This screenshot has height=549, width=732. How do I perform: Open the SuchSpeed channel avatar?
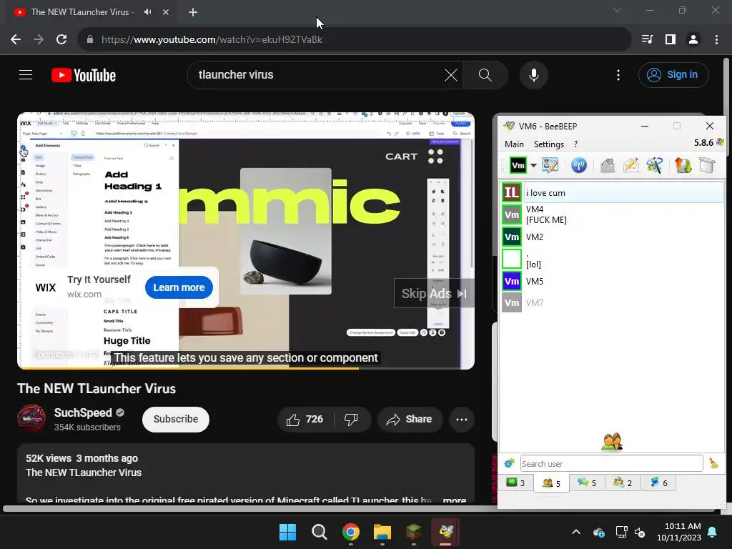coord(31,417)
